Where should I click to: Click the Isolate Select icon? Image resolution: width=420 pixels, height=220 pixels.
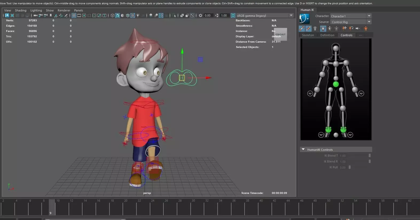[x=174, y=16]
